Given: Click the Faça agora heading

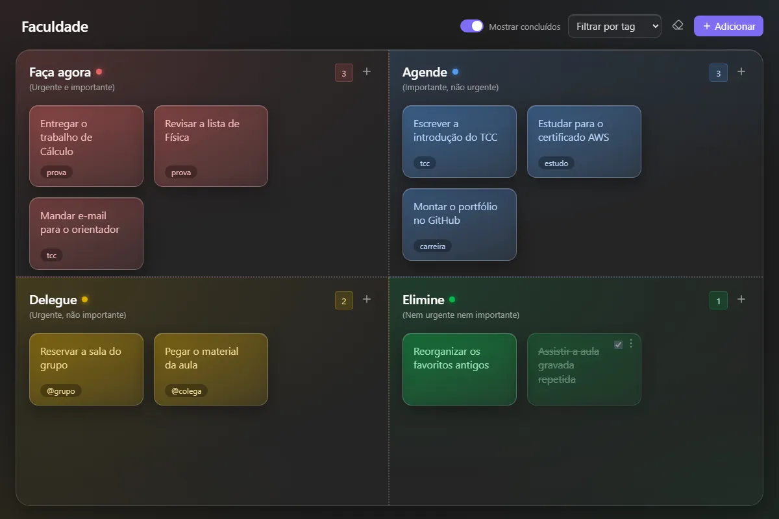Looking at the screenshot, I should click(x=60, y=72).
